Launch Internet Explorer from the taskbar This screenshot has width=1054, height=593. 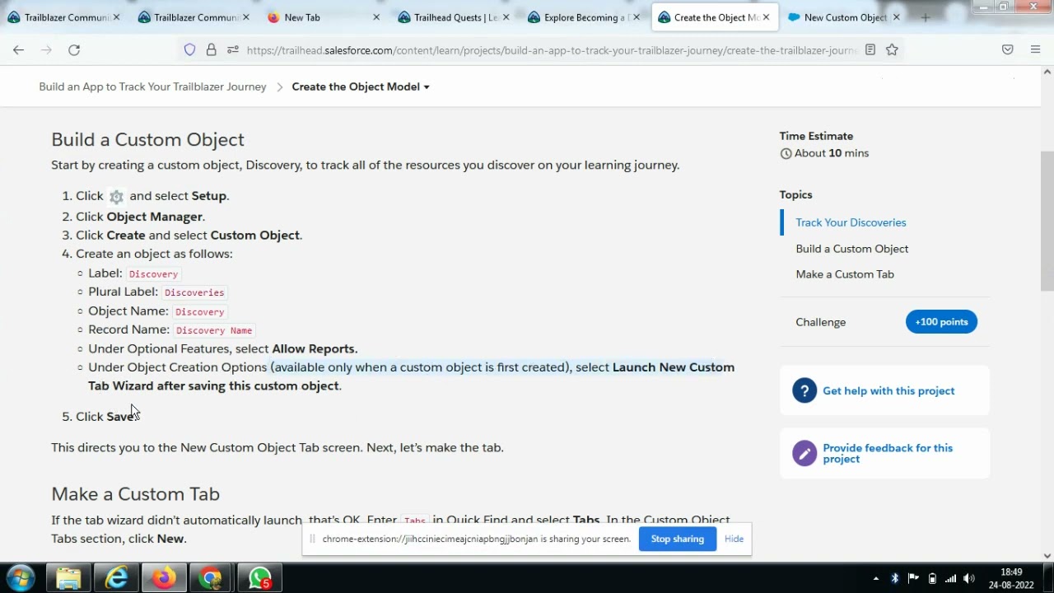pyautogui.click(x=116, y=578)
